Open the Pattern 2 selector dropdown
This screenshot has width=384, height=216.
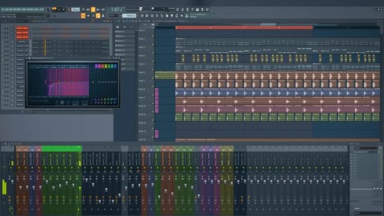click(129, 16)
